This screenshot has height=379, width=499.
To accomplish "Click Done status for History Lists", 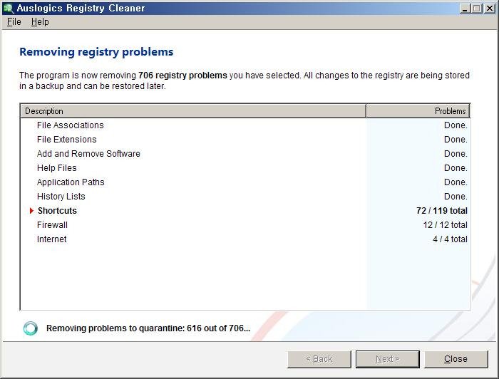I will tap(456, 197).
